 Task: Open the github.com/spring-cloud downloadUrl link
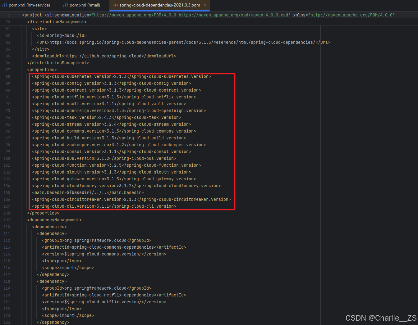tap(103, 56)
